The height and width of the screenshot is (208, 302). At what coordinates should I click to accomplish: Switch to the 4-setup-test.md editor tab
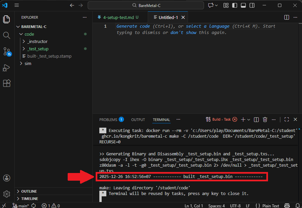tap(117, 17)
